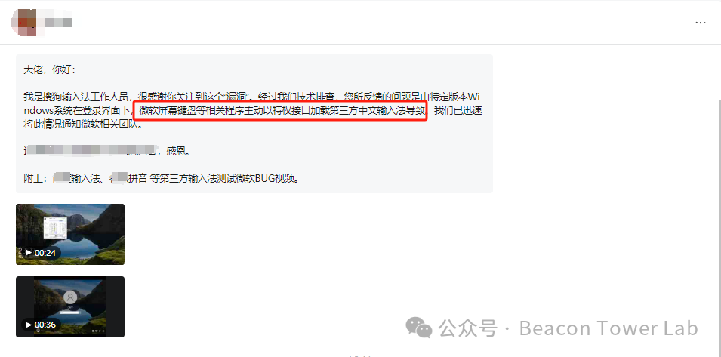Click the 00:36 duration label
Screen dimensions: 721x357
click(x=45, y=325)
